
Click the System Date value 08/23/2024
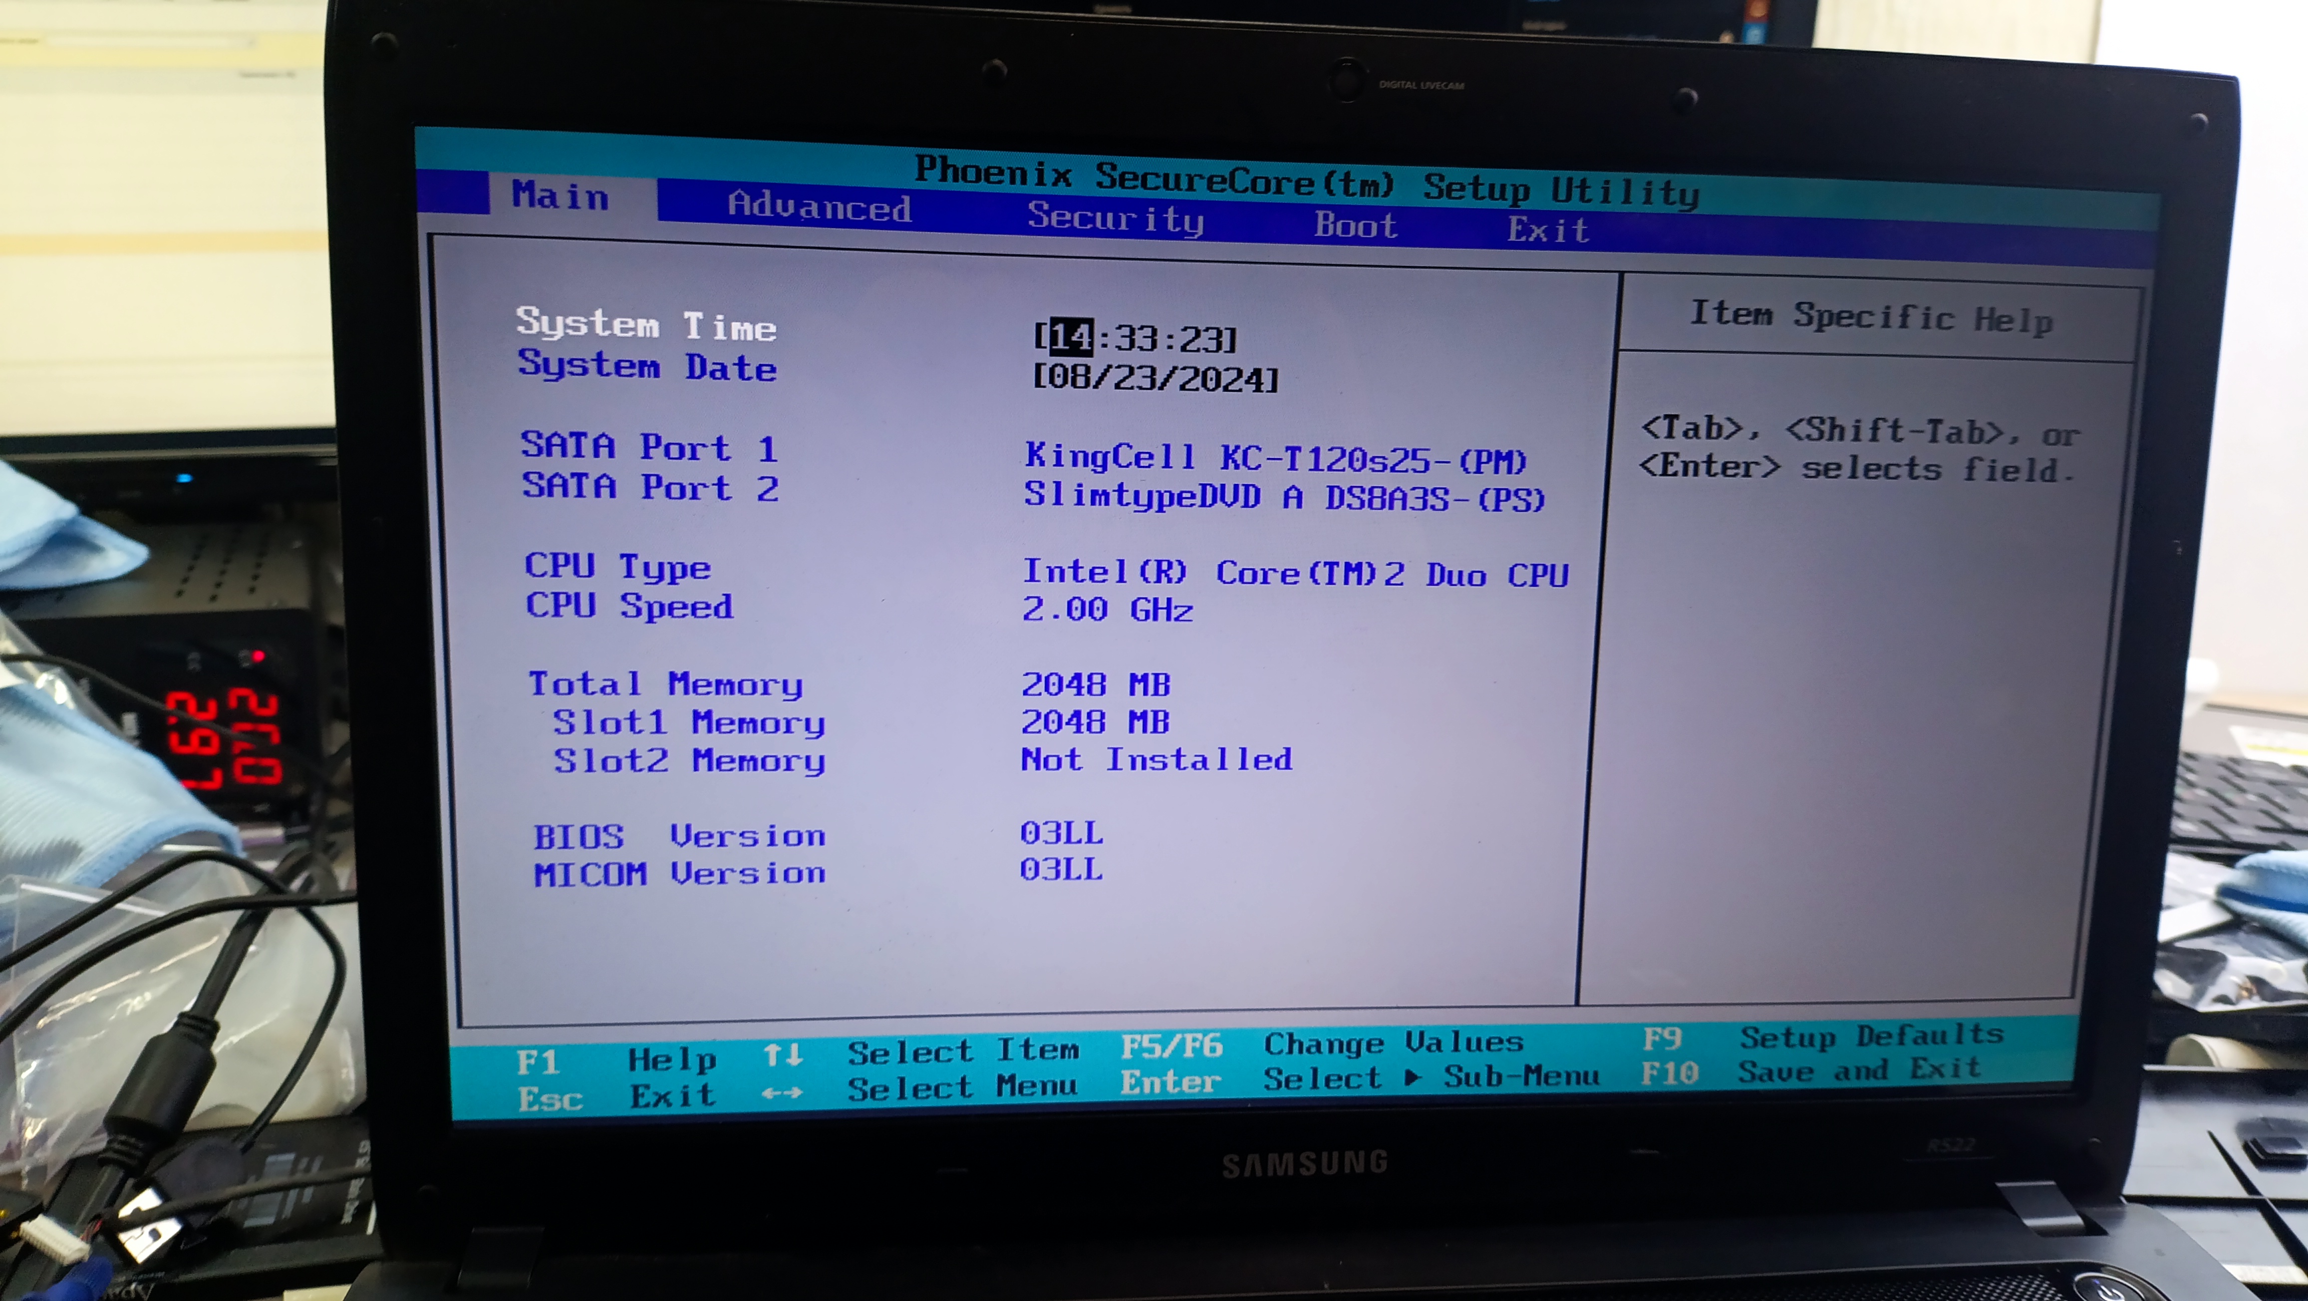(x=1156, y=377)
